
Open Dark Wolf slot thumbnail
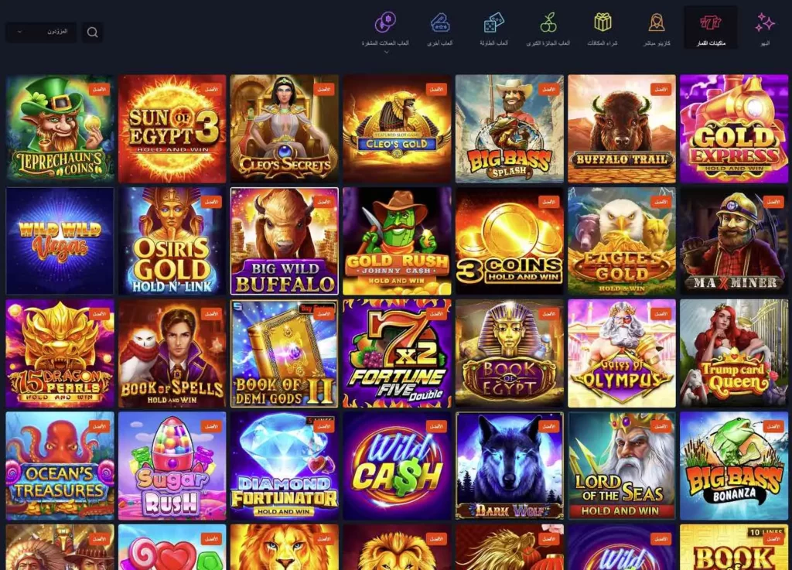click(509, 466)
